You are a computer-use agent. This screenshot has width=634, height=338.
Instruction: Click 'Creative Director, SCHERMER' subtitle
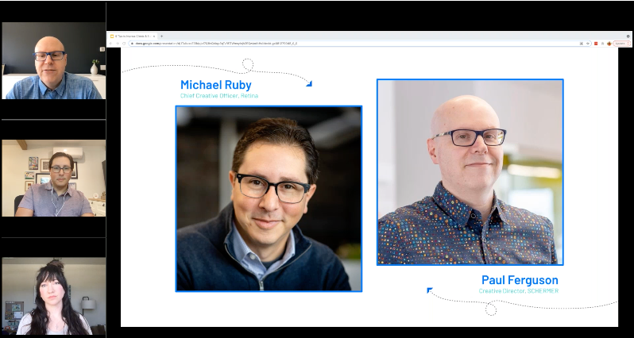tap(519, 290)
